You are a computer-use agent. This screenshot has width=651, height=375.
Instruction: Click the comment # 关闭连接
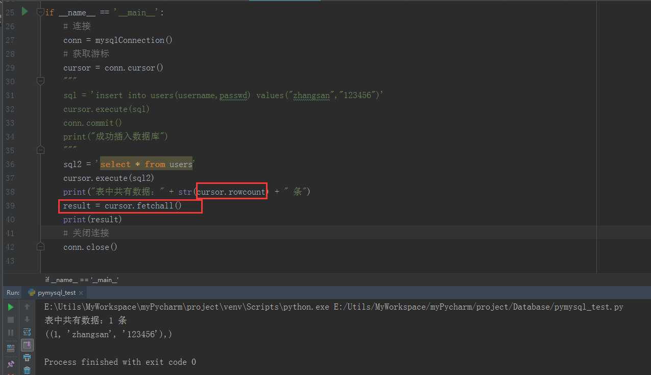pyautogui.click(x=86, y=233)
